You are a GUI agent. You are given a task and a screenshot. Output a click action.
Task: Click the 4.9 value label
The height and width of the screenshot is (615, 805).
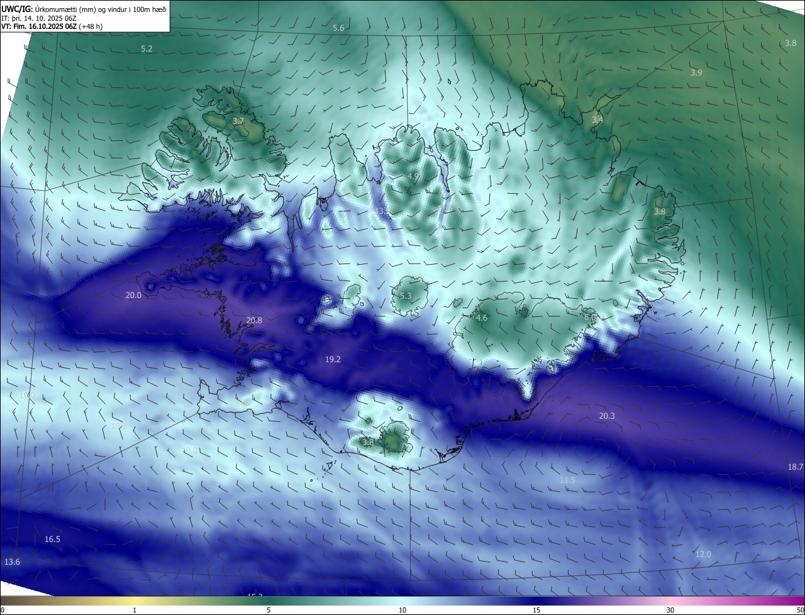[413, 177]
